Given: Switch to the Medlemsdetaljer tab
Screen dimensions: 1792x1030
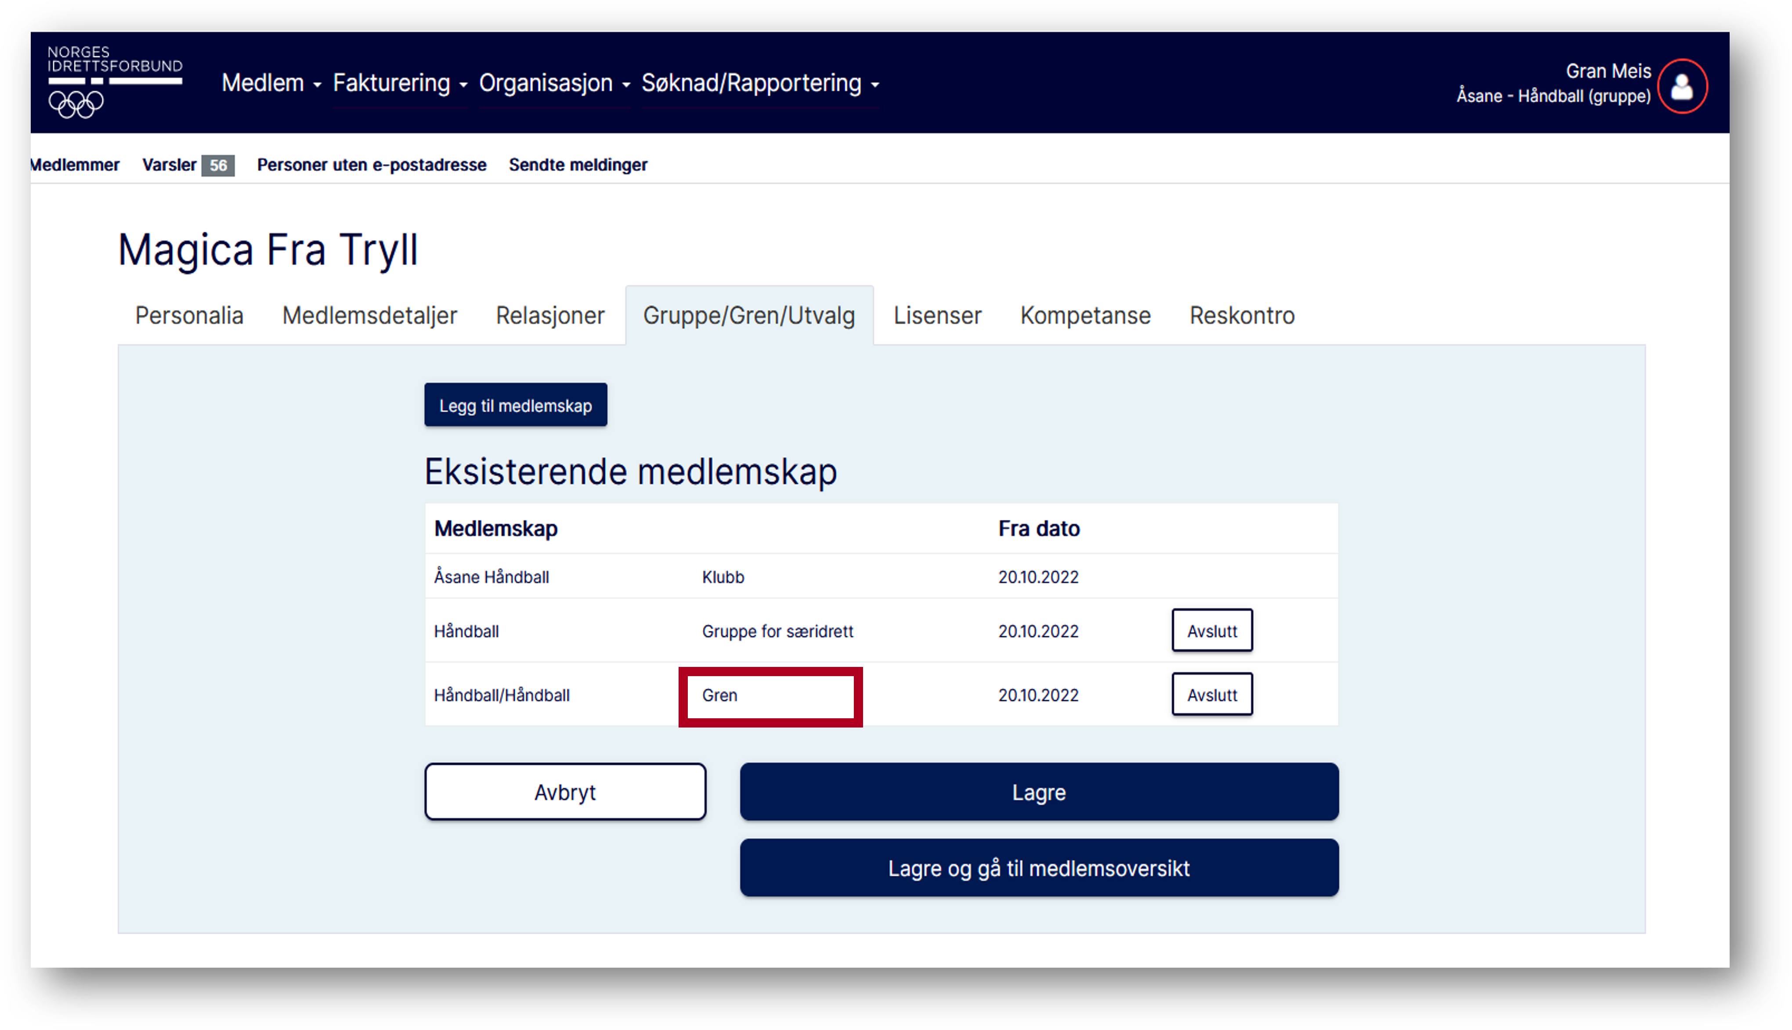Looking at the screenshot, I should (369, 316).
